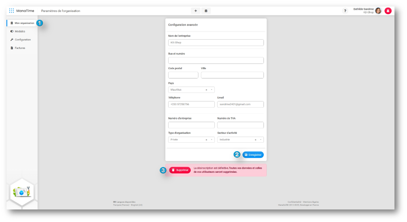The image size is (407, 222).
Task: Click the Bathilde Sandrine user name
Action: tap(363, 9)
